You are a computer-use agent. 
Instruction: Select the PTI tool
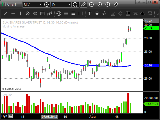[150, 13]
